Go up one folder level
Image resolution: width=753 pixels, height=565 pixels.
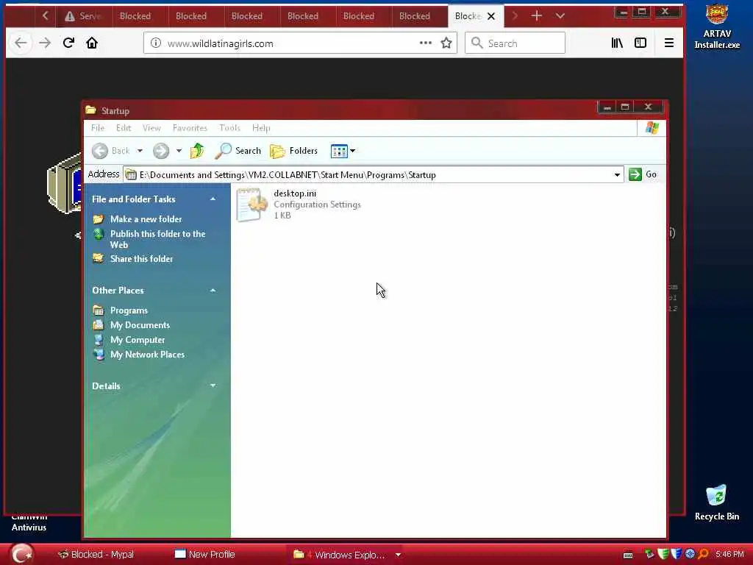tap(197, 151)
